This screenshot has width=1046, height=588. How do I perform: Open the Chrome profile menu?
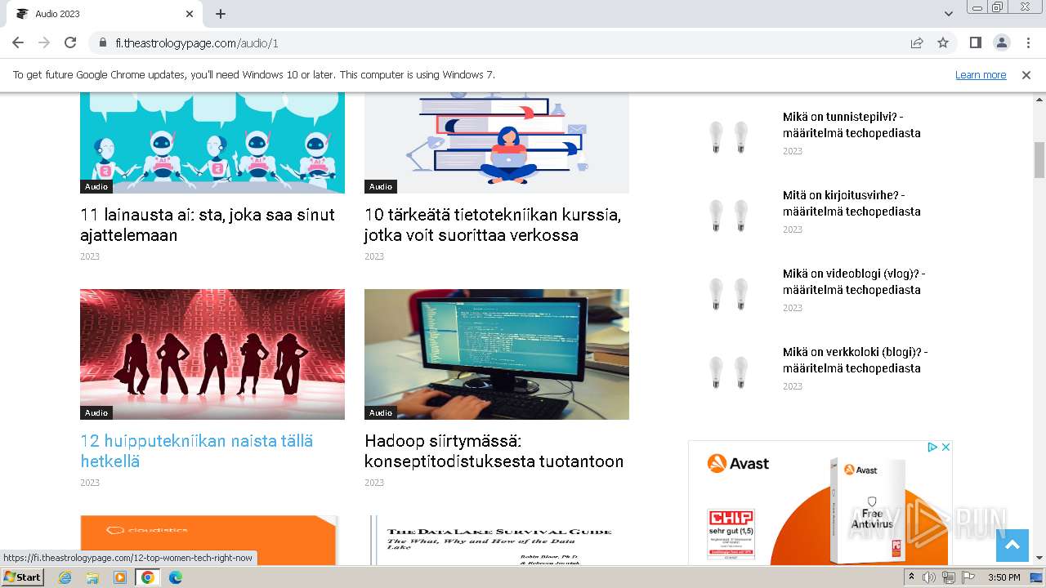pos(1001,42)
